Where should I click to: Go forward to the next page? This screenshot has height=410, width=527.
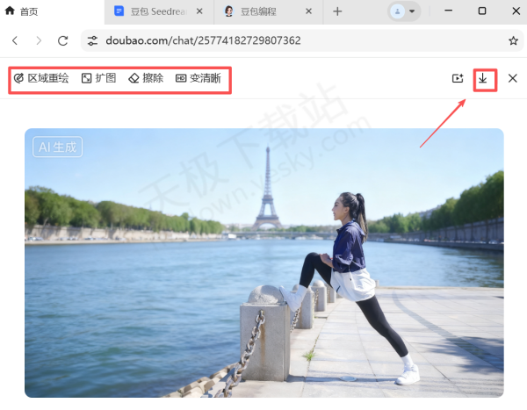(x=38, y=40)
